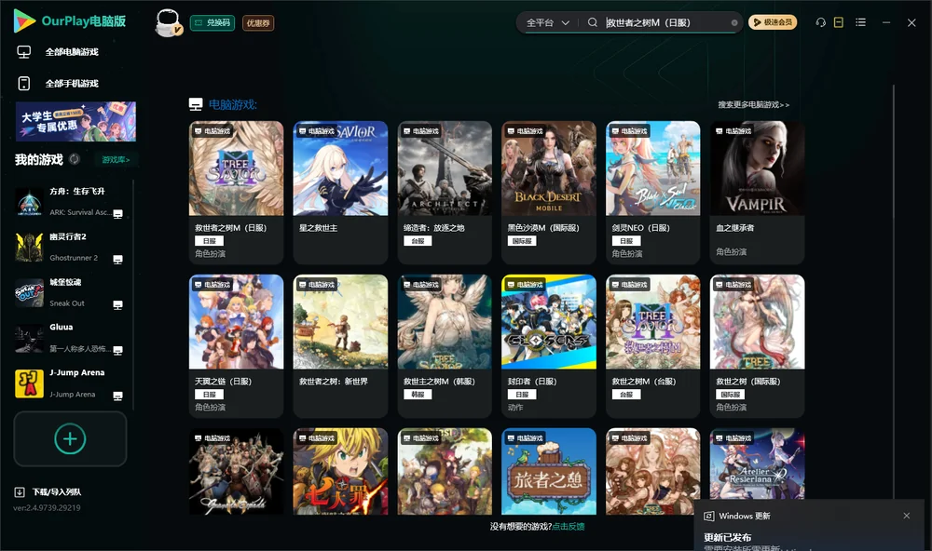Expand the 全平台 platform dropdown
The image size is (932, 551).
tap(547, 22)
